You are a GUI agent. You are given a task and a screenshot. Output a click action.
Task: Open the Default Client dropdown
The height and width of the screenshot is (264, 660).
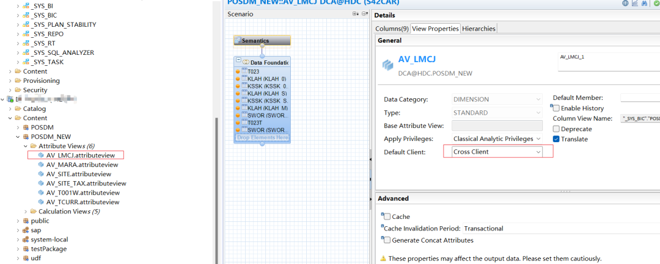point(497,152)
